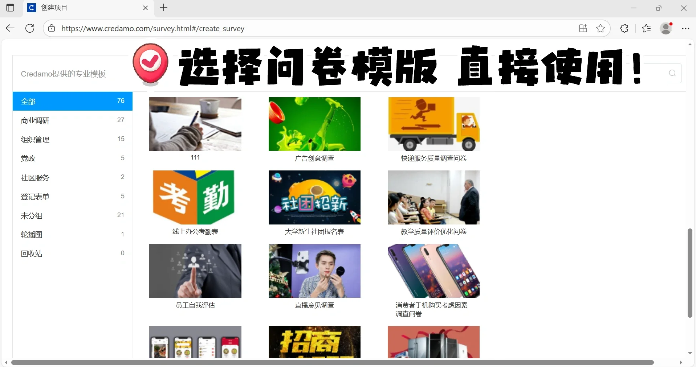
Task: Switch to the 创建项目 tab
Action: [x=54, y=8]
